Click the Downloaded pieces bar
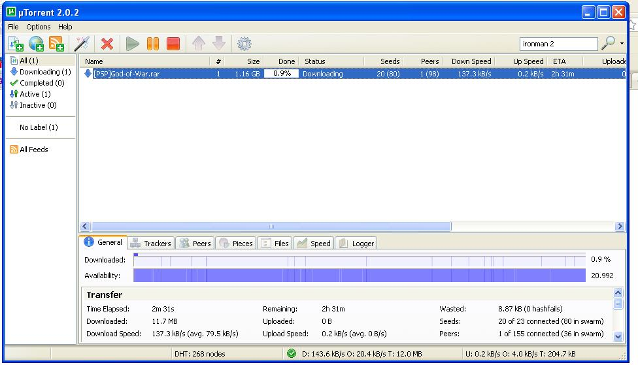638x365 pixels. [360, 260]
